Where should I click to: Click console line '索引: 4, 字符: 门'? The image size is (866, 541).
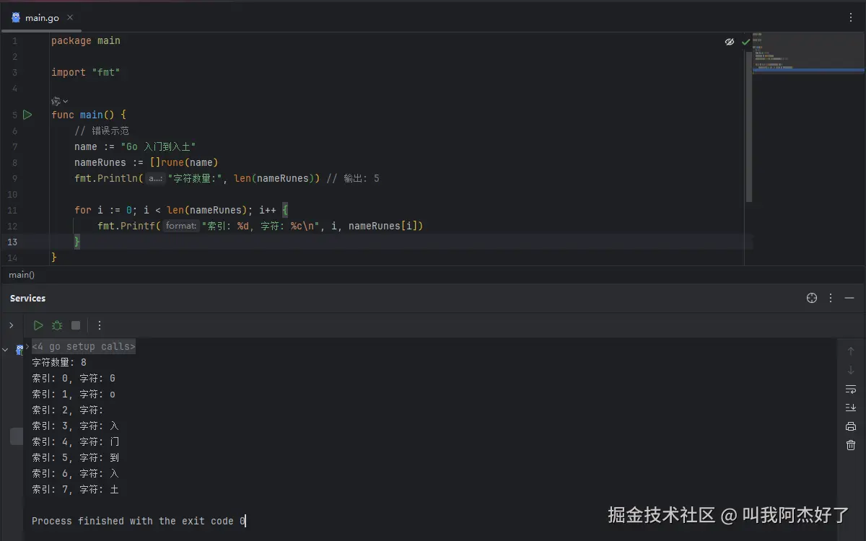[76, 442]
